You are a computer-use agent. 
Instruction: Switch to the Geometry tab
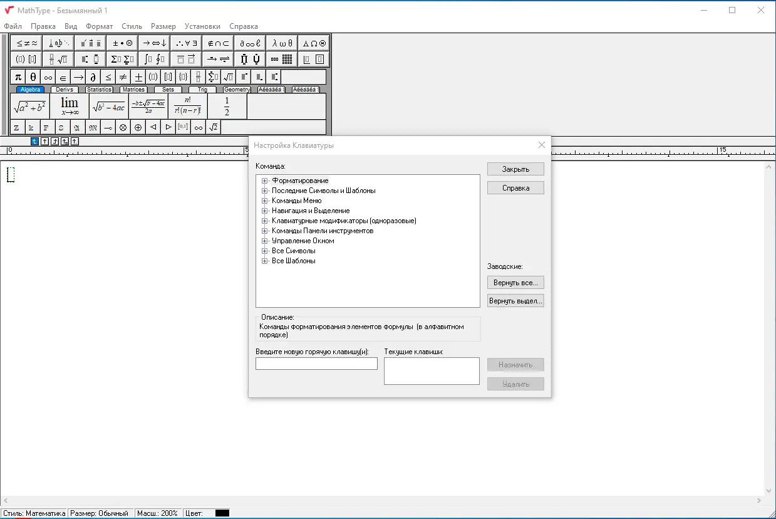tap(237, 90)
